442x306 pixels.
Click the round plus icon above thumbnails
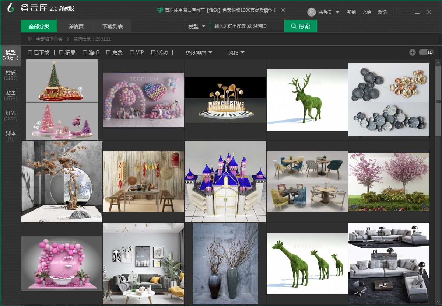(413, 52)
